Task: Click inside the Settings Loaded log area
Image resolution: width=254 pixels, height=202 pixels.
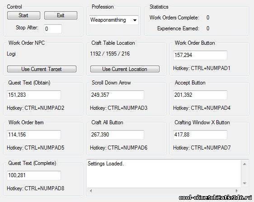Action: (164, 174)
